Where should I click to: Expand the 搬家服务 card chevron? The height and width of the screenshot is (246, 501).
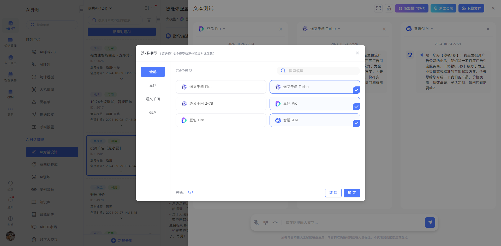coord(121,218)
